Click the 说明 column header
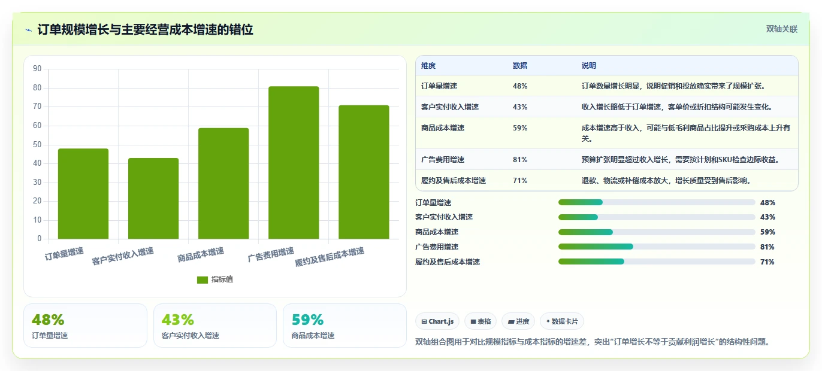This screenshot has width=822, height=371. click(x=589, y=66)
